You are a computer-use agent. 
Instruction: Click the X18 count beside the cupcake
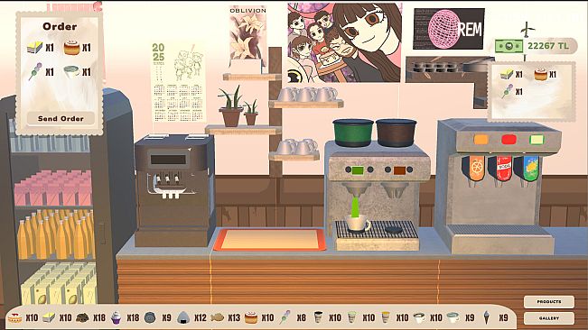[133, 318]
